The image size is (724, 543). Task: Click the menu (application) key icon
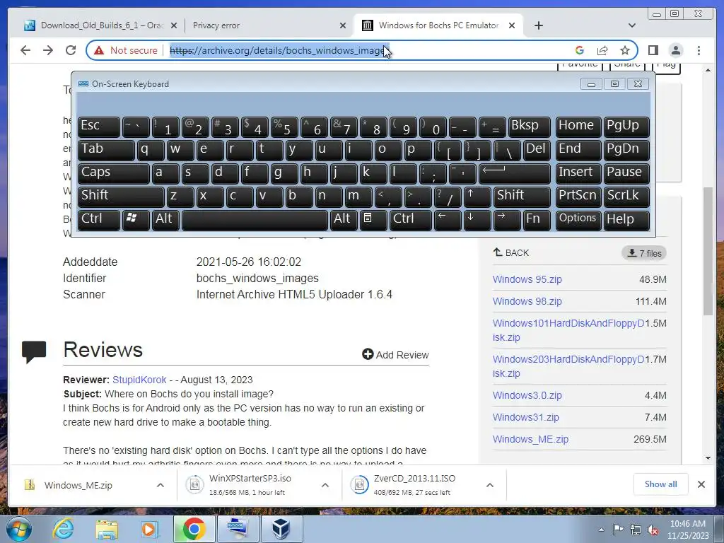[373, 219]
